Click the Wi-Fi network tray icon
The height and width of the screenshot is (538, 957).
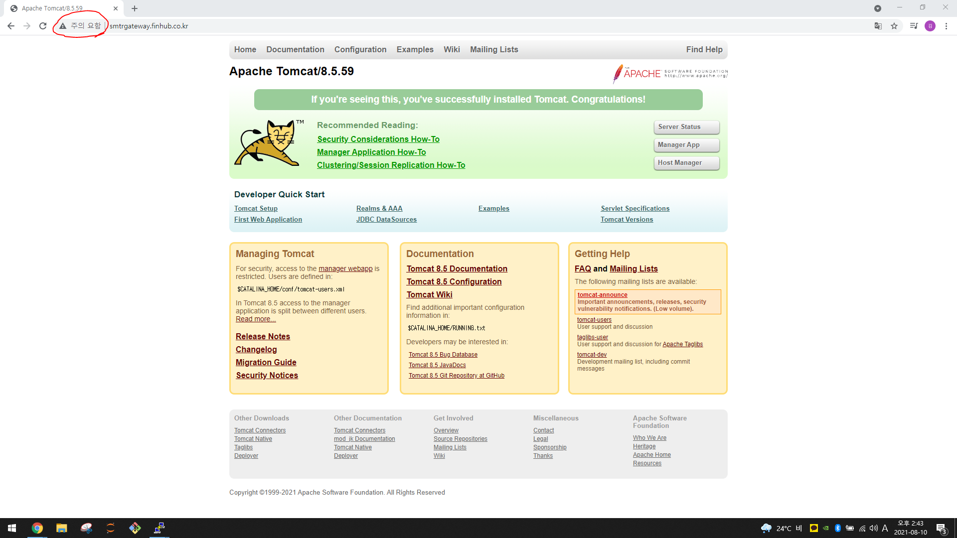pos(862,528)
